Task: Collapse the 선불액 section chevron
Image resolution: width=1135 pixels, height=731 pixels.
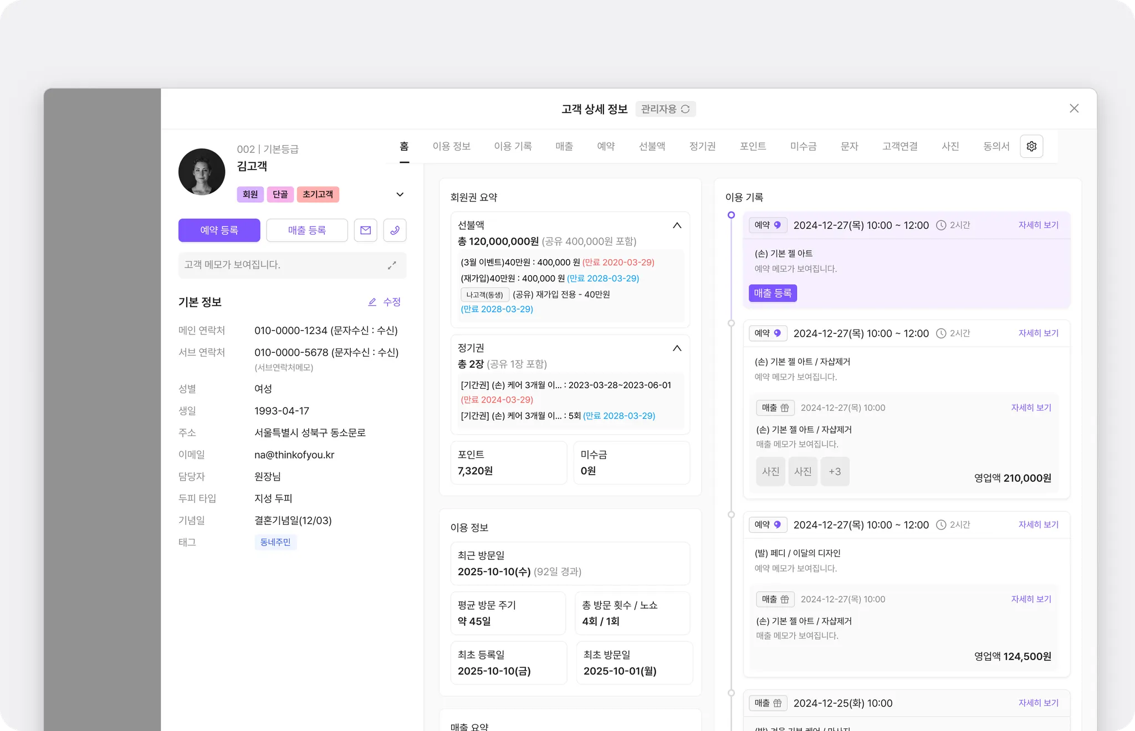Action: (677, 225)
